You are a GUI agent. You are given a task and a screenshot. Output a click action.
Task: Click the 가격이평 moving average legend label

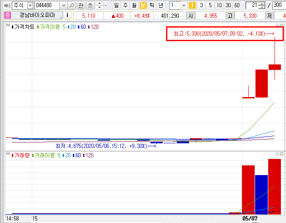click(50, 27)
